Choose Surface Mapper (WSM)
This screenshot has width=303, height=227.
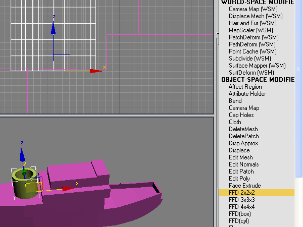(x=257, y=66)
